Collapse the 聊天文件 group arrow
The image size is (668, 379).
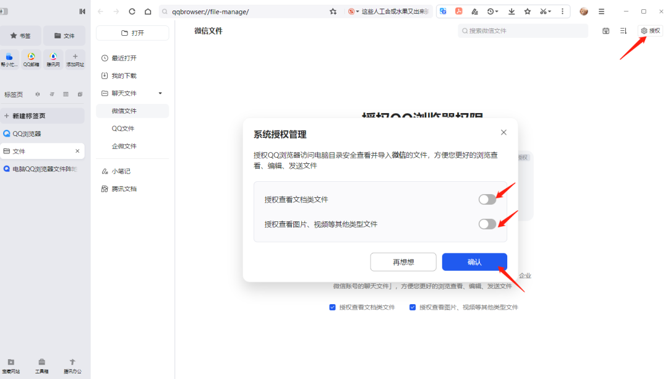click(160, 93)
